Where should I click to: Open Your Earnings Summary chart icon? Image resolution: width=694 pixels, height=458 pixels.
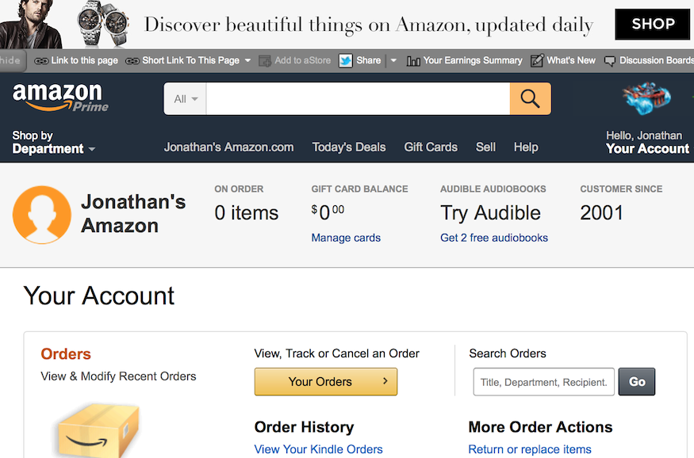(413, 61)
